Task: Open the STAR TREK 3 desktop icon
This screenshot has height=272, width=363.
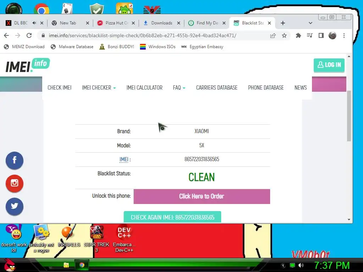Action: [96, 238]
